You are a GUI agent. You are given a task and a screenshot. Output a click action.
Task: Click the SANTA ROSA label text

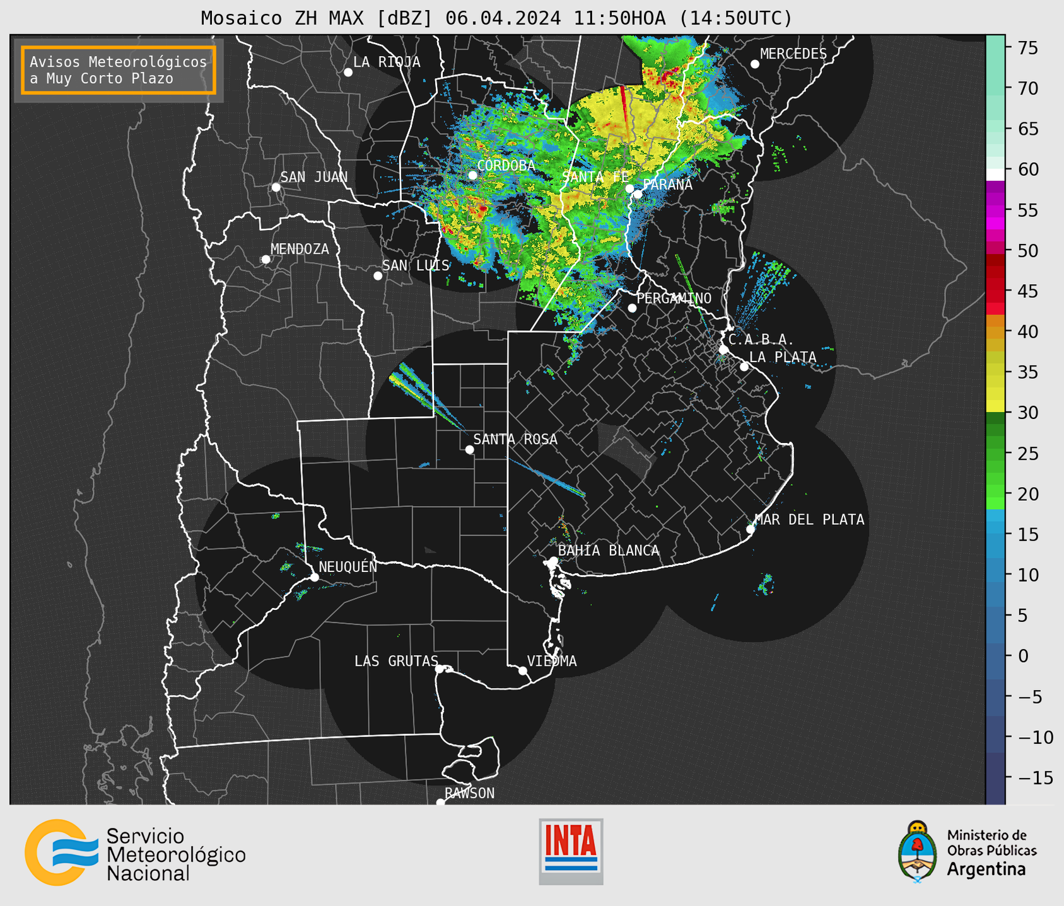point(515,439)
